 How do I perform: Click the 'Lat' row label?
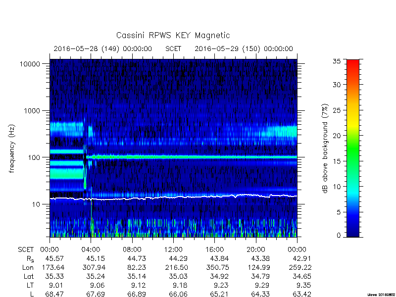29,276
